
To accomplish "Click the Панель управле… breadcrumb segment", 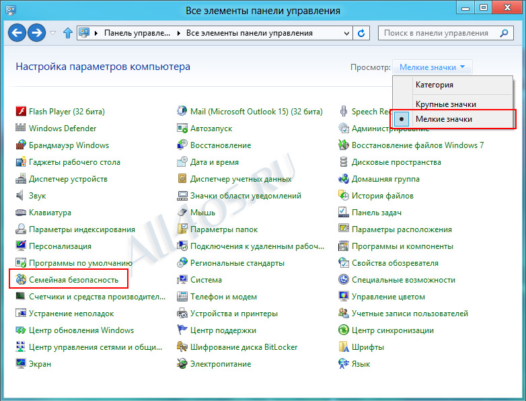I will tap(137, 33).
